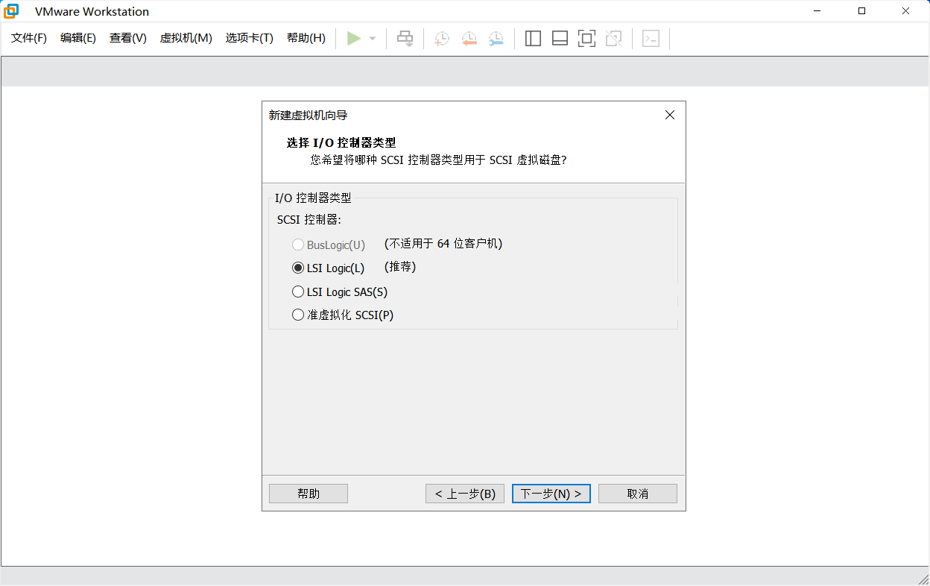Viewport: 930px width, 586px height.
Task: Toggle the thumbnail bar icon
Action: [x=560, y=39]
